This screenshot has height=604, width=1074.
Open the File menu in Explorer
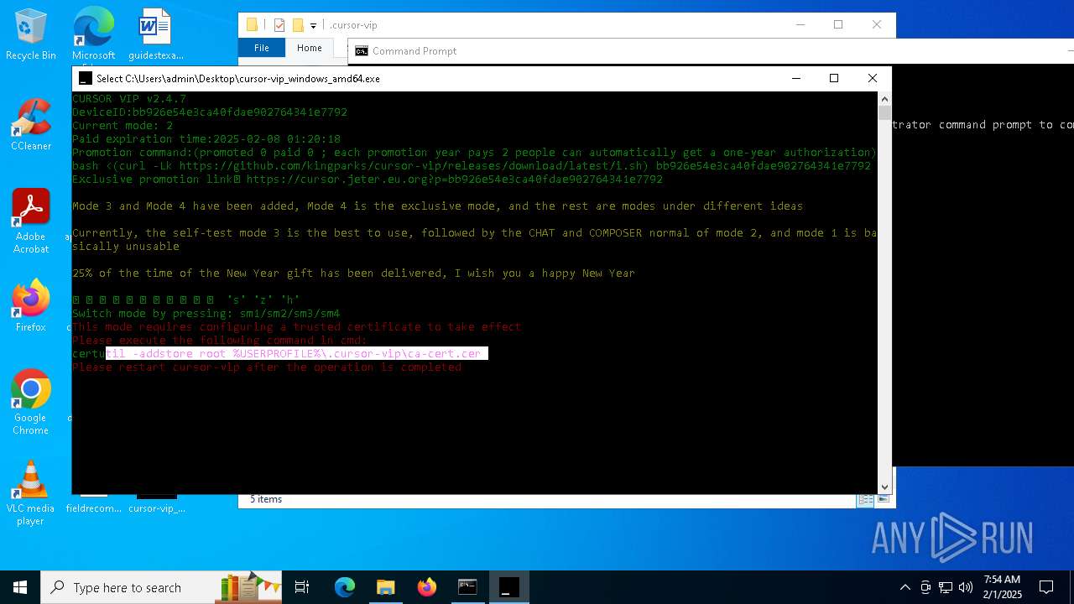click(262, 48)
